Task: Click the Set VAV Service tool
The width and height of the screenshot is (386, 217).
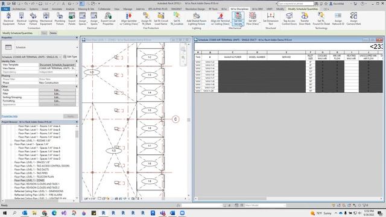Action: (x=238, y=19)
